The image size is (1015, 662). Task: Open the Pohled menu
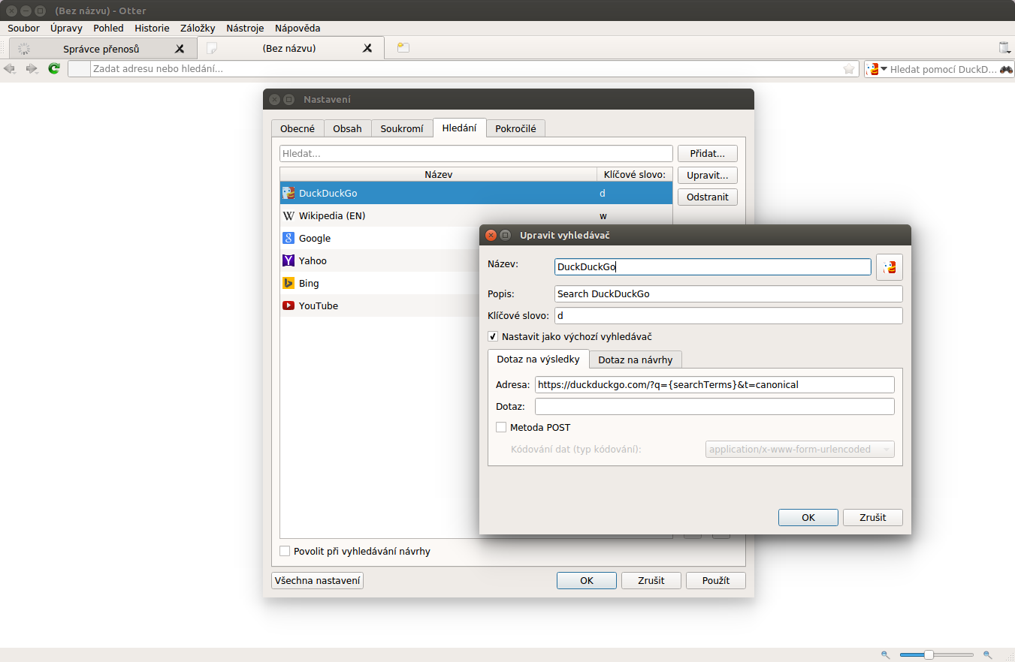(108, 28)
